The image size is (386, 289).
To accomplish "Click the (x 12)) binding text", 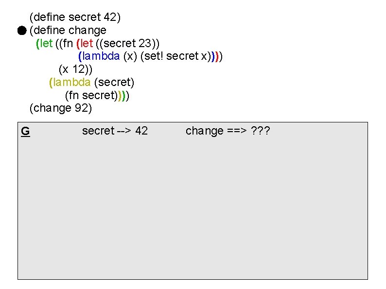I will coord(75,69).
